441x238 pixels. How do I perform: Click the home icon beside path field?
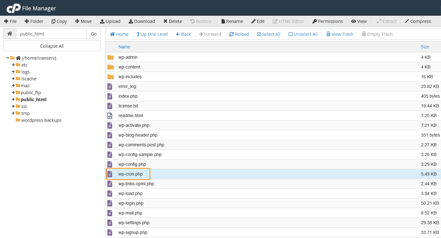click(x=10, y=34)
